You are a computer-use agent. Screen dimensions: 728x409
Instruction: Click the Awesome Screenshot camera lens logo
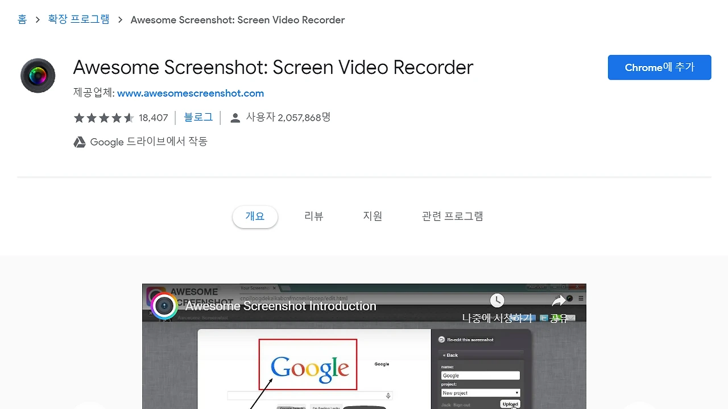click(x=38, y=75)
